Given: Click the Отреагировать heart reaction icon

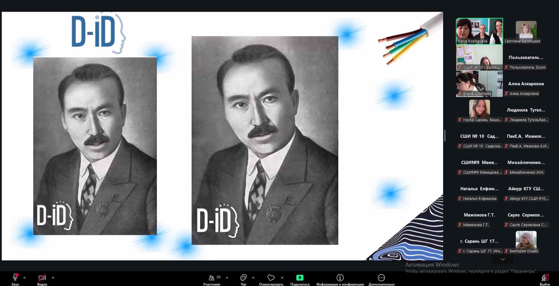Looking at the screenshot, I should coord(271,278).
